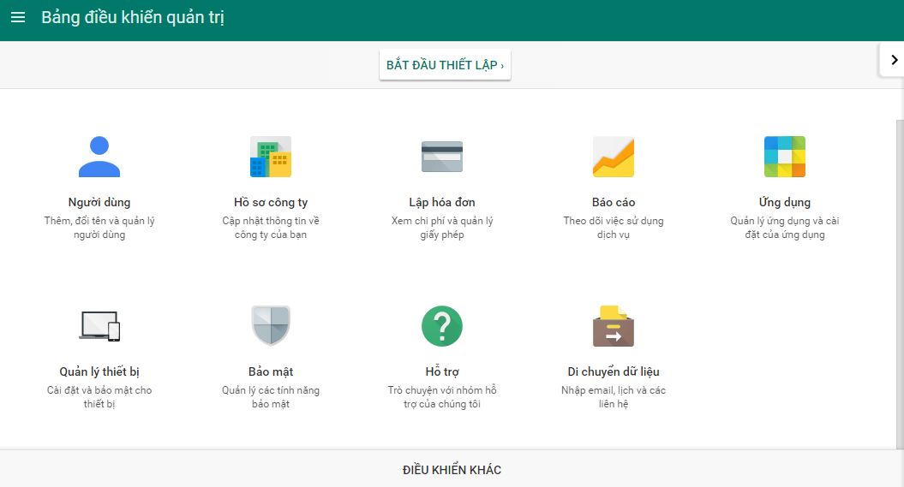Click the Bảo mật shield icon

click(271, 326)
